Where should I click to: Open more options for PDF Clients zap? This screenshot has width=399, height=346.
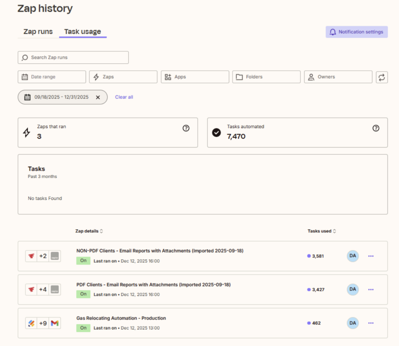coord(371,289)
